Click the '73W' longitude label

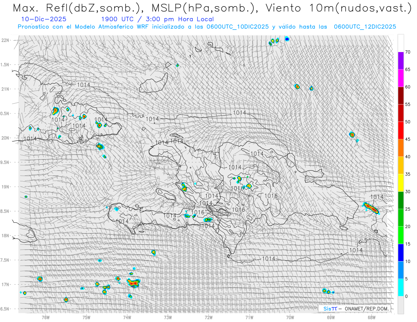(168, 317)
